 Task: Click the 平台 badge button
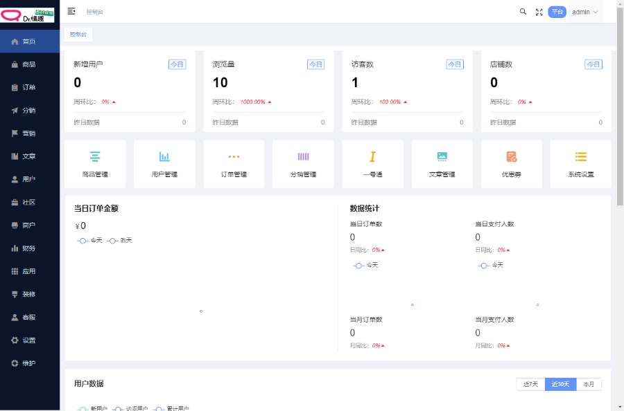coord(557,12)
